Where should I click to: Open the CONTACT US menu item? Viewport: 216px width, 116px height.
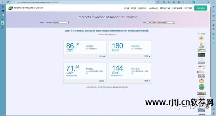coord(165,8)
